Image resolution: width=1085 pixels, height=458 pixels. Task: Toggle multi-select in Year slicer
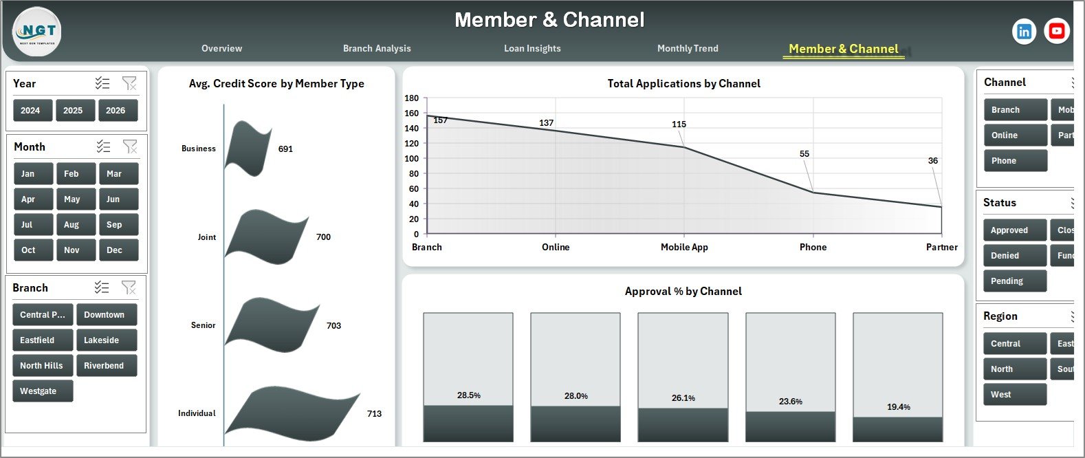[x=102, y=83]
